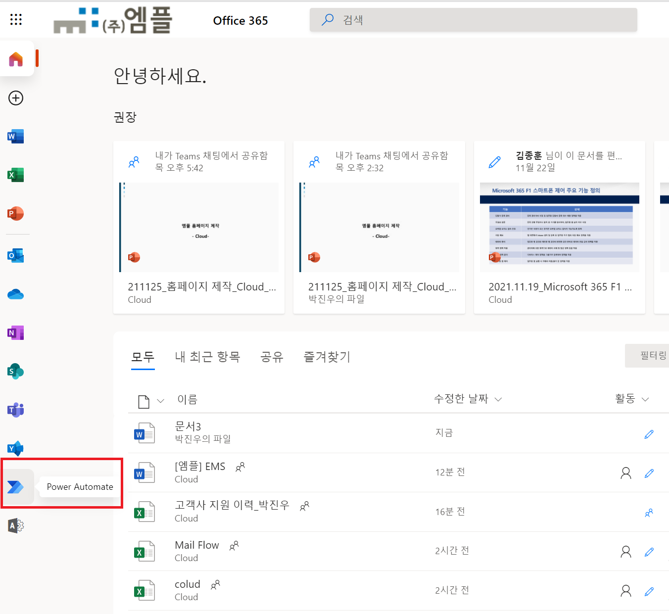This screenshot has height=614, width=669.
Task: Click the pencil edit icon for 문서3
Action: pos(649,434)
